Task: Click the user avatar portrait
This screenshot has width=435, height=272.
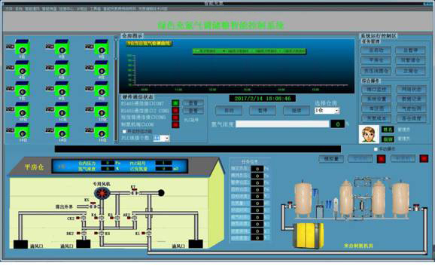Action: pyautogui.click(x=369, y=134)
